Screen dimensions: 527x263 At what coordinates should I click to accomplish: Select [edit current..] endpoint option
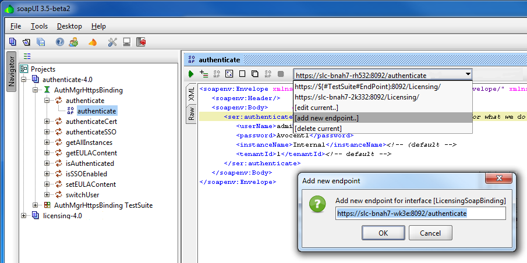383,108
